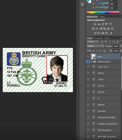
Task: Add a Vibrance adjustment layer
Action: coord(110,24)
